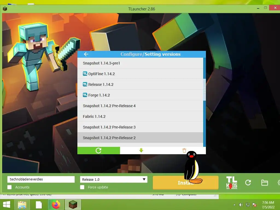Select Forge 1.14.2 row
280x210 pixels.
(x=140, y=95)
